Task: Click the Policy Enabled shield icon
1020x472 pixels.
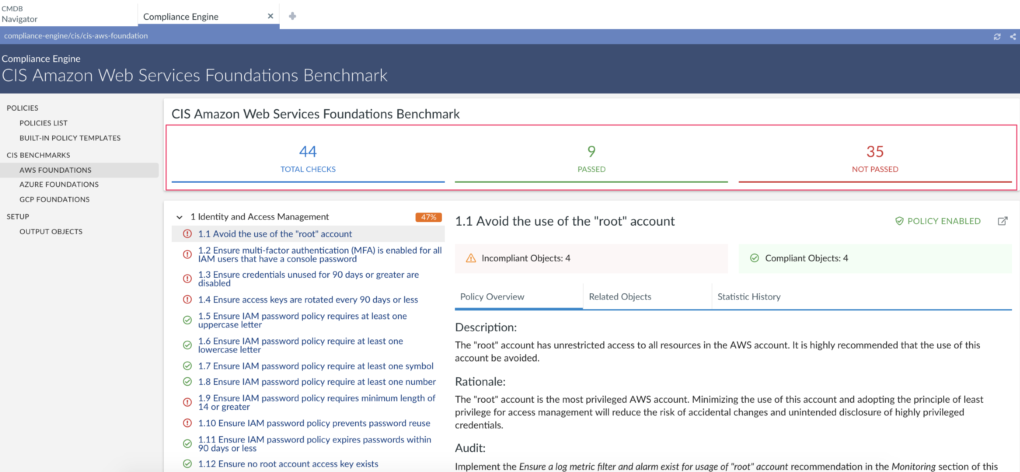Action: [899, 221]
